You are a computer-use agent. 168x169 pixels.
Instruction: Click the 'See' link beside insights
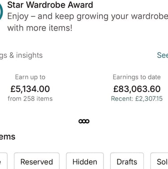point(163,55)
